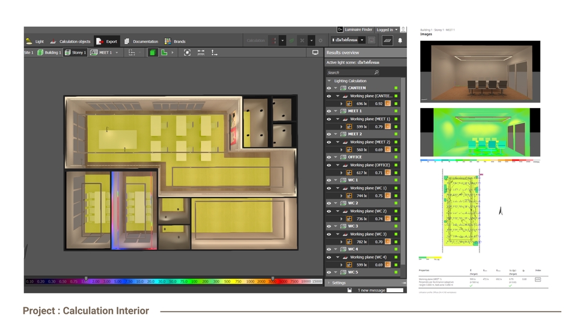The width and height of the screenshot is (577, 324).
Task: Open dropdown arrow beside calculation icon
Action: [x=282, y=40]
